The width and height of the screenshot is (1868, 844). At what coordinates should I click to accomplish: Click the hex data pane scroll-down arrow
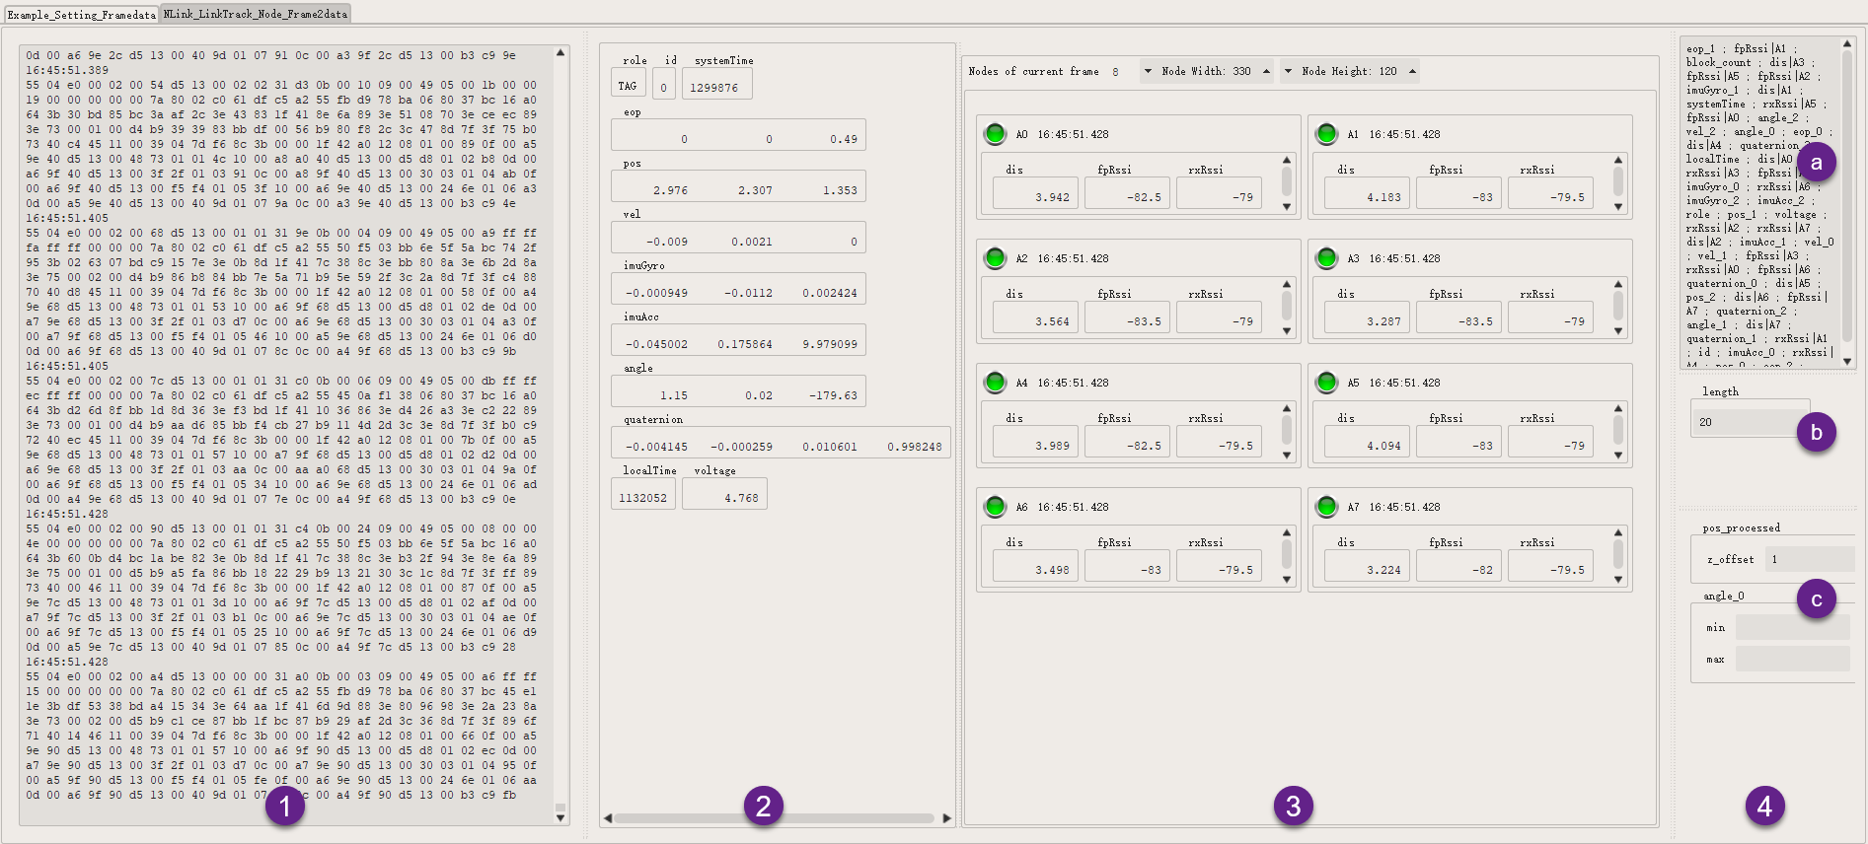[x=560, y=817]
